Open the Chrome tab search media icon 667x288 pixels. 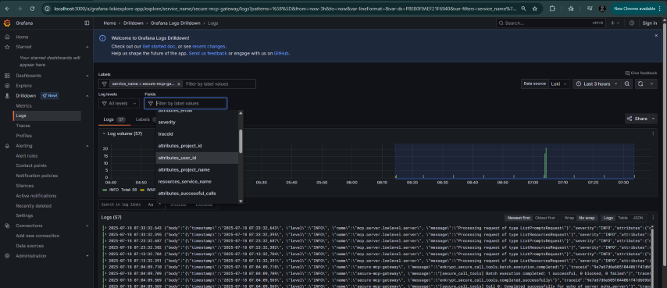[589, 9]
